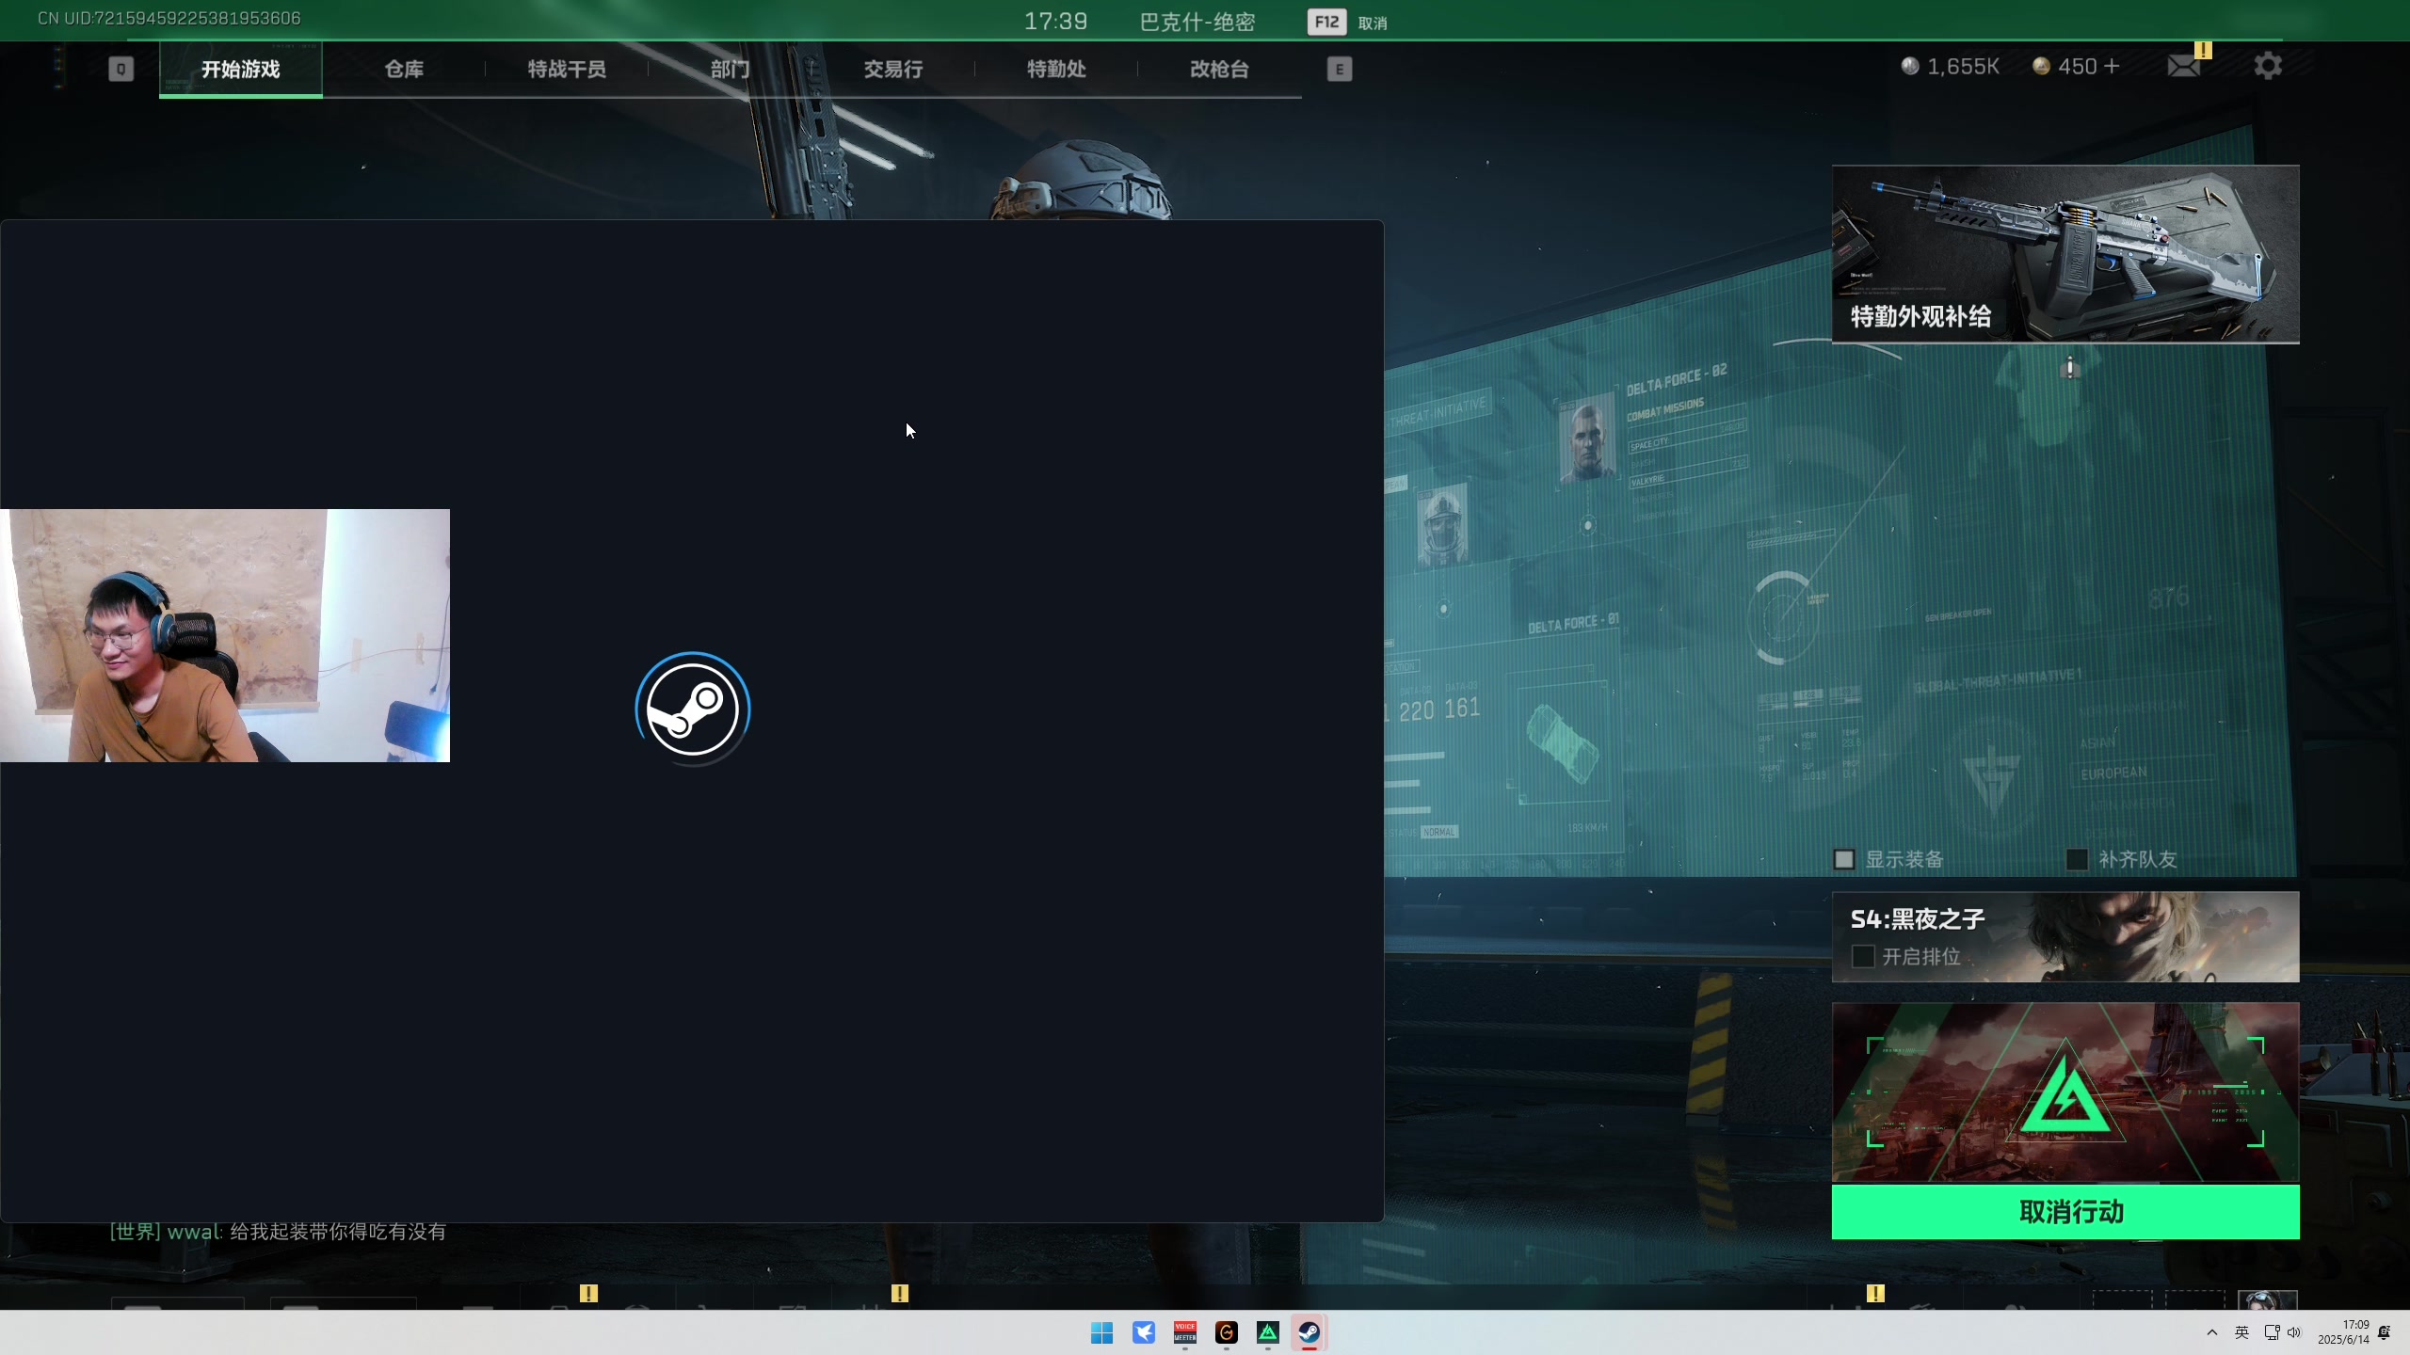Open the notification bell in taskbar
Screen dimensions: 2410x1355
(2385, 1332)
